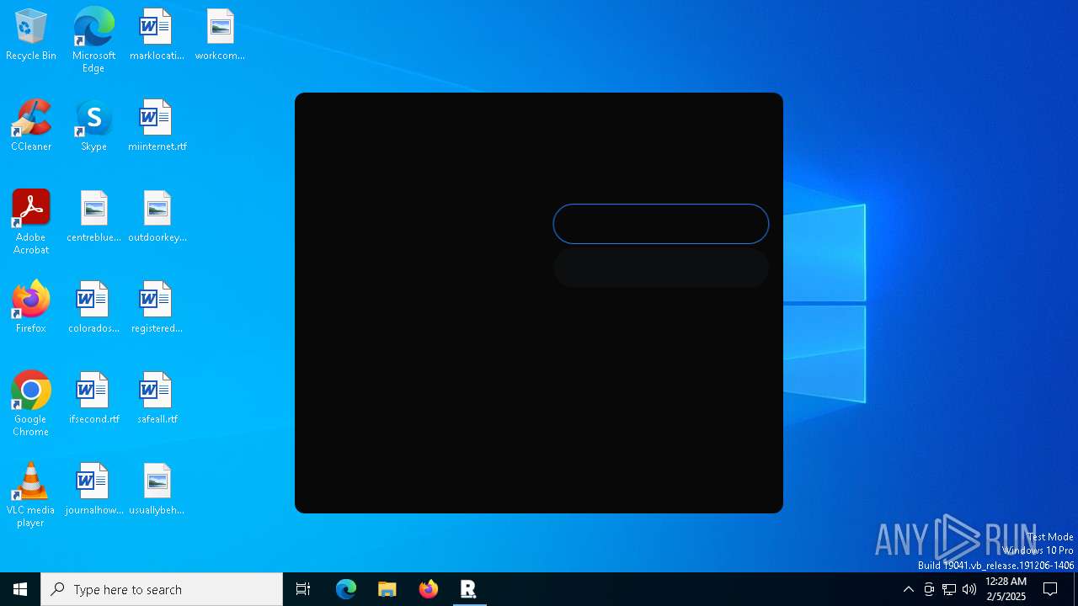Select the registered... Word document icon
The width and height of the screenshot is (1078, 606).
coord(157,308)
